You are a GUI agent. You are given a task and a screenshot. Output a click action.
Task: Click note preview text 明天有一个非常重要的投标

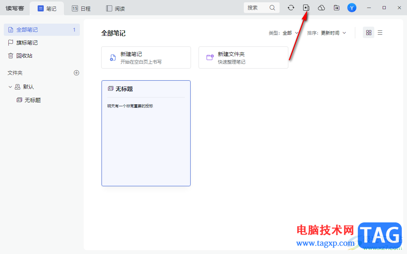pyautogui.click(x=130, y=106)
